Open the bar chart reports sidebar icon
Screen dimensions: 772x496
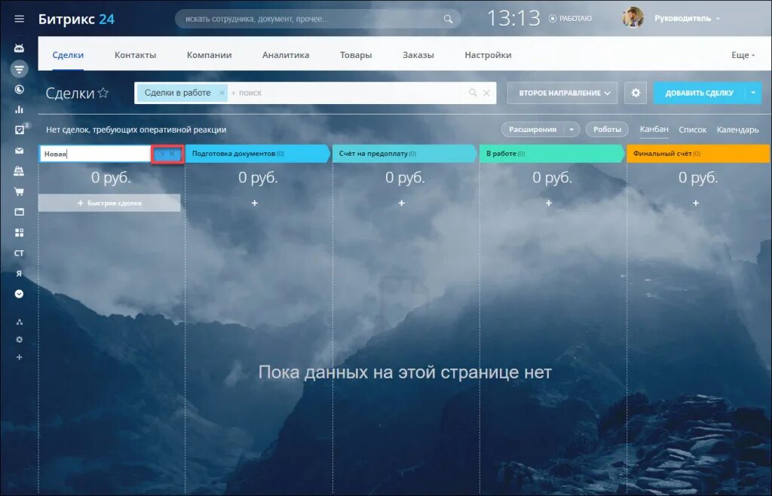pyautogui.click(x=19, y=110)
